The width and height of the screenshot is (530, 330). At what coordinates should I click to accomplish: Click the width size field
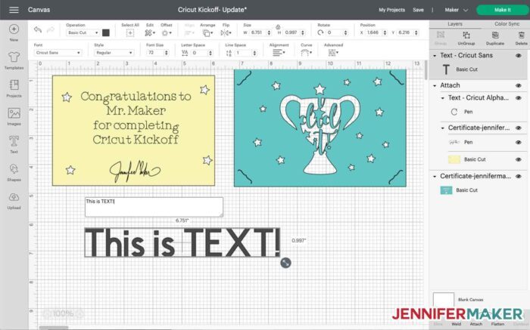(257, 32)
